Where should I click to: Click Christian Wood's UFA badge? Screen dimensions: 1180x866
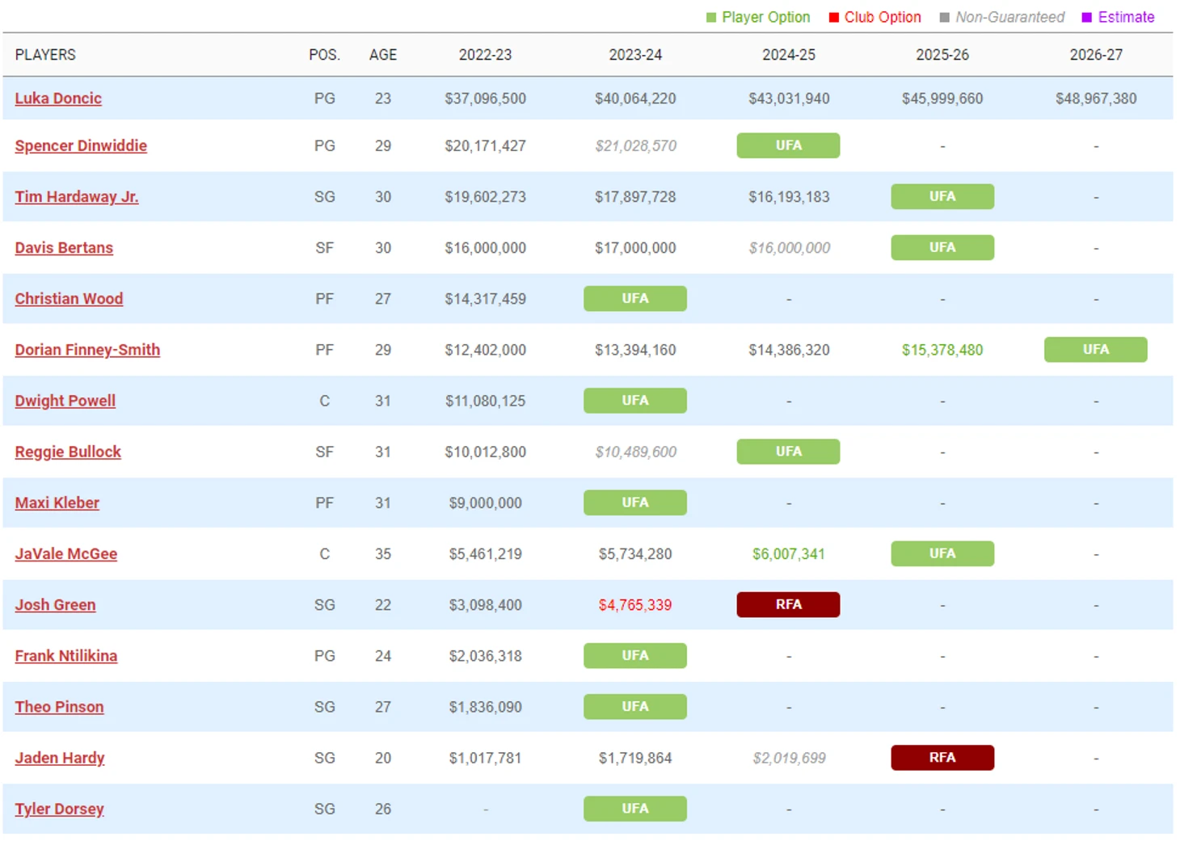(x=635, y=298)
